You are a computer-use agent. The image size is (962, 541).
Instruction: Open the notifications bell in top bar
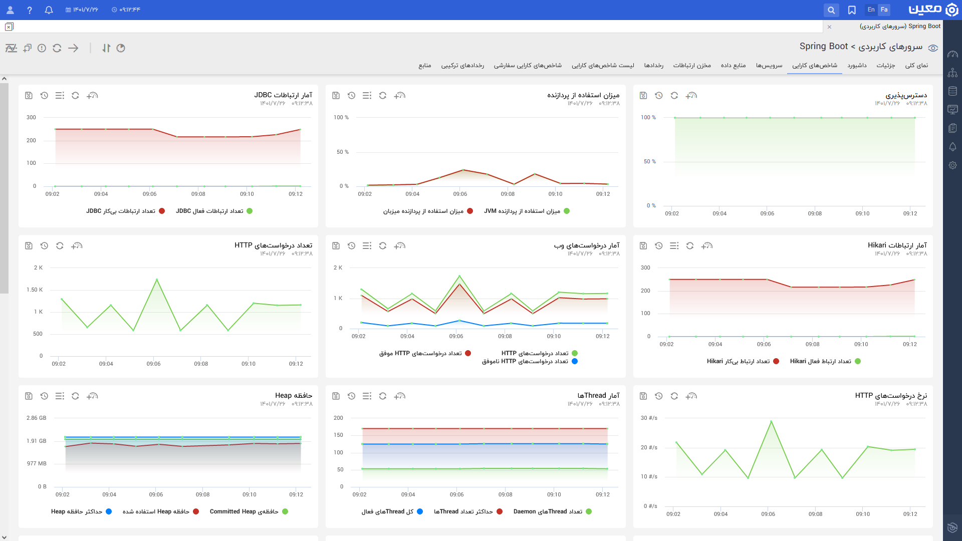tap(49, 10)
